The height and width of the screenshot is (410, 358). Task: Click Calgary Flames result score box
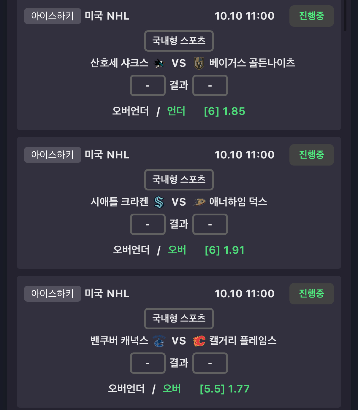point(210,363)
